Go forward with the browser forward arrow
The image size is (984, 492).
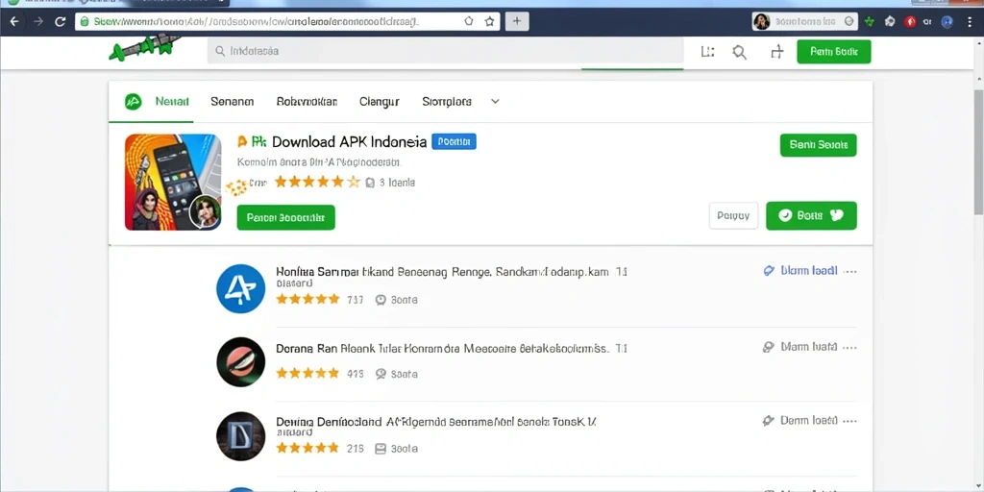tap(37, 21)
